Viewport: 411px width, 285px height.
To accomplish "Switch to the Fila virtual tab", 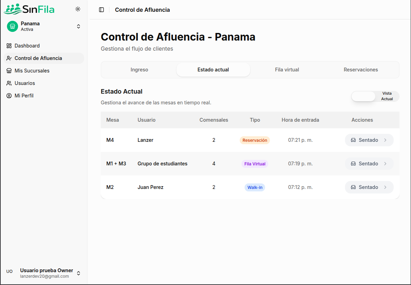I will (287, 70).
